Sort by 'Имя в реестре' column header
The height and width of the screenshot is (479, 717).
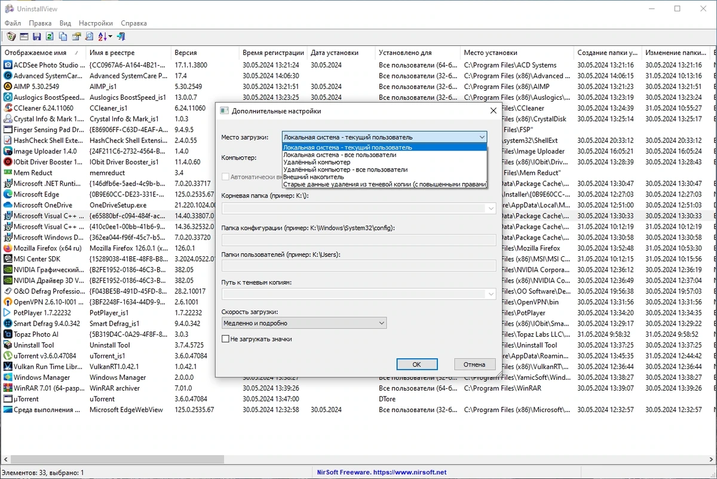click(130, 53)
